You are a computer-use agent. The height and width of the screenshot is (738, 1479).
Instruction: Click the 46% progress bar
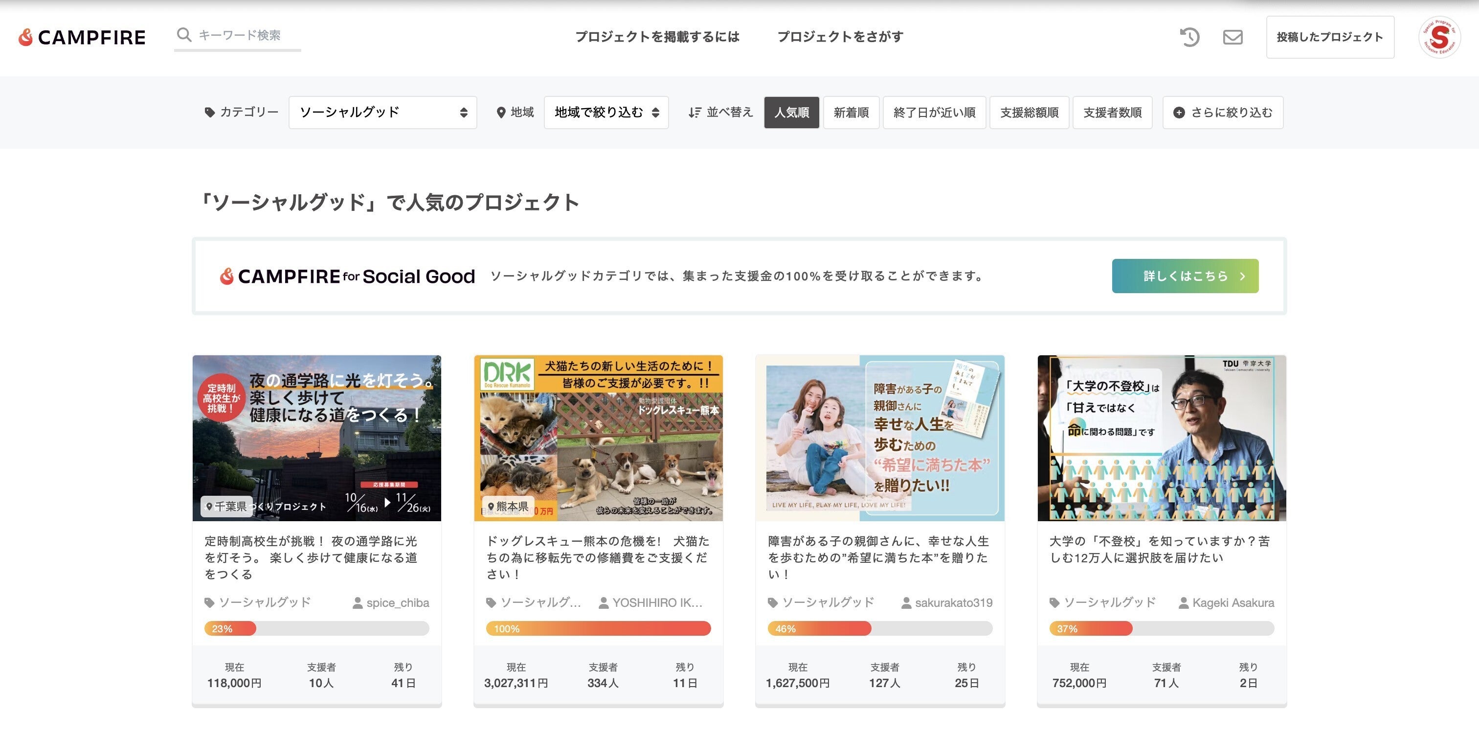coord(879,628)
